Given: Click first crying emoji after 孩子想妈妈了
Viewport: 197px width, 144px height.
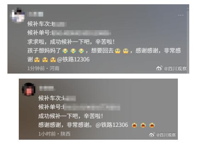Looking at the screenshot, I should coord(65,51).
